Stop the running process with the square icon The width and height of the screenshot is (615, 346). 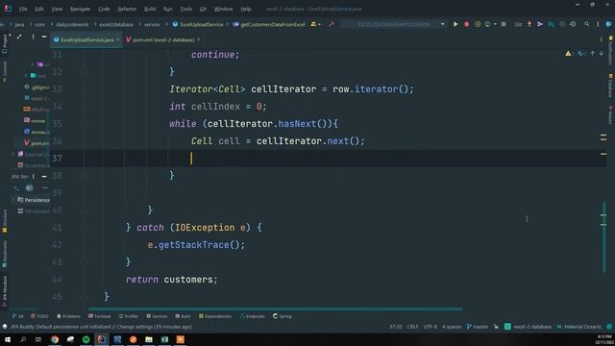pos(504,24)
